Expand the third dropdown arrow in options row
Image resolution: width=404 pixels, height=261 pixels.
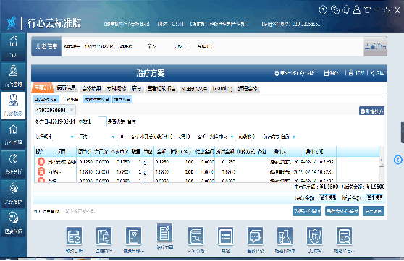(232, 137)
